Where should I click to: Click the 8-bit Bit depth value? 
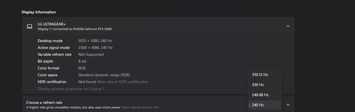pos(82,61)
